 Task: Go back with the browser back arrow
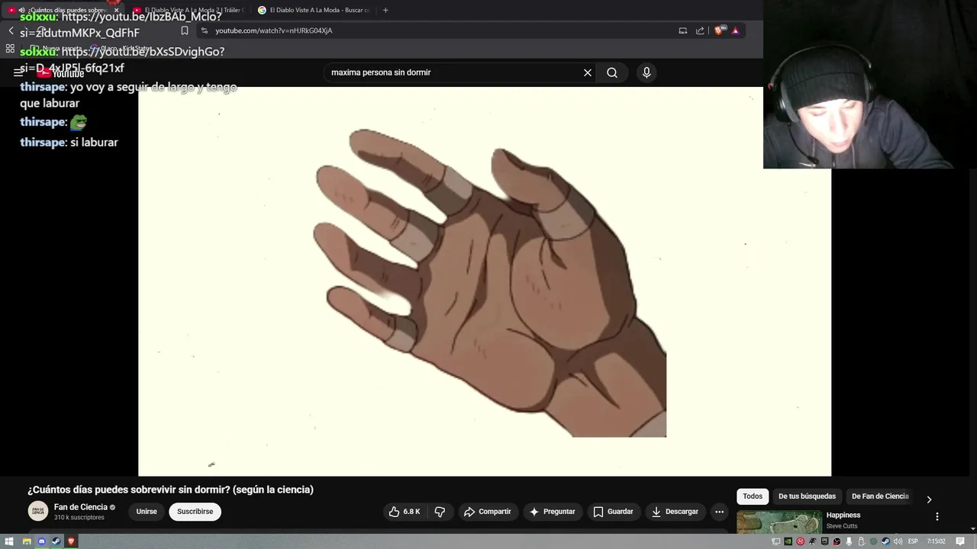(11, 30)
